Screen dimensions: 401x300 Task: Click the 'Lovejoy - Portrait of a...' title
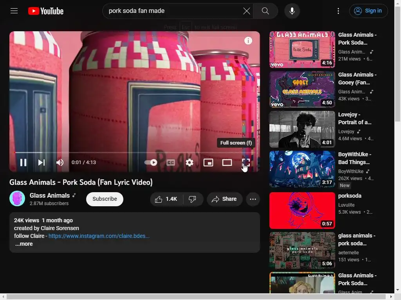[355, 118]
